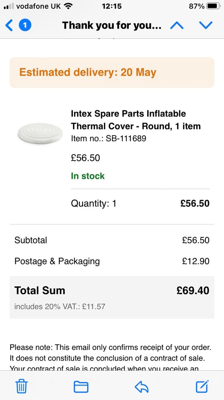Tap the battery indicator in status bar
The width and height of the screenshot is (224, 400).
(213, 6)
